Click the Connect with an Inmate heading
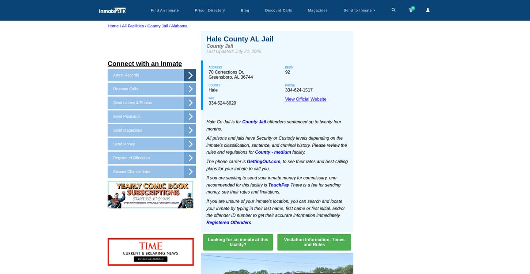 (145, 64)
